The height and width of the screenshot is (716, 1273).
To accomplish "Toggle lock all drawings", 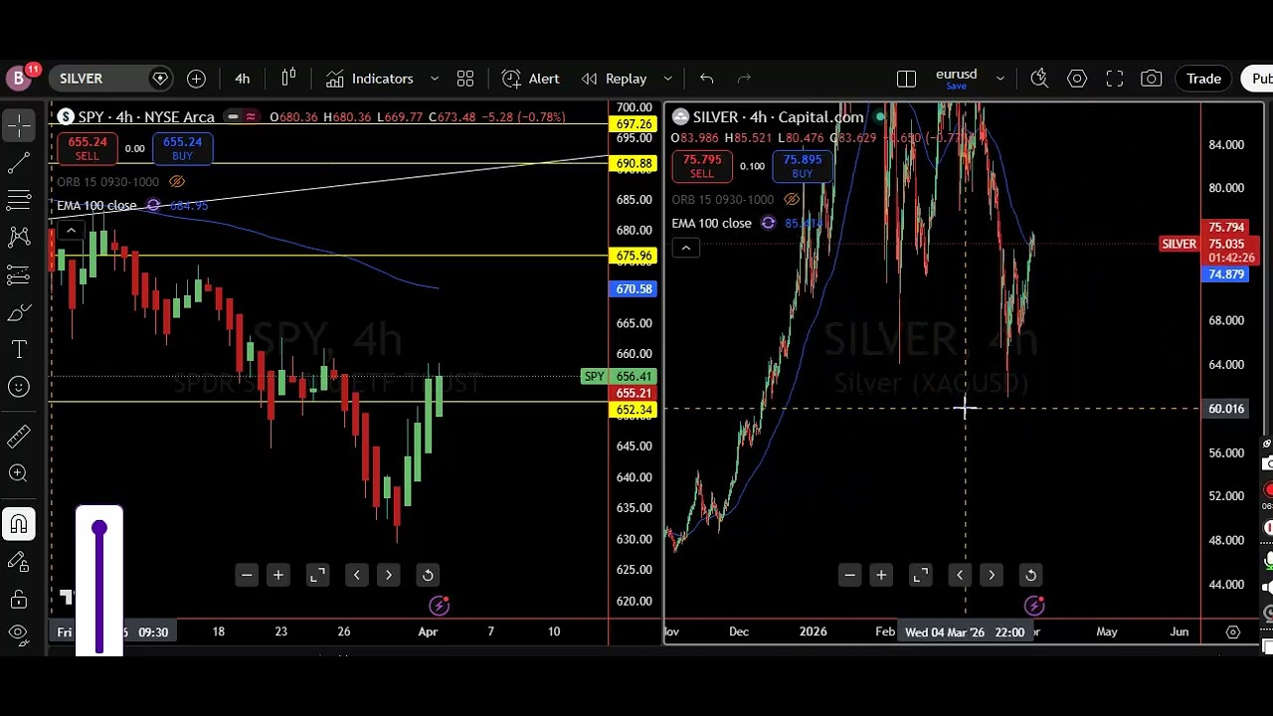I will pos(19,599).
